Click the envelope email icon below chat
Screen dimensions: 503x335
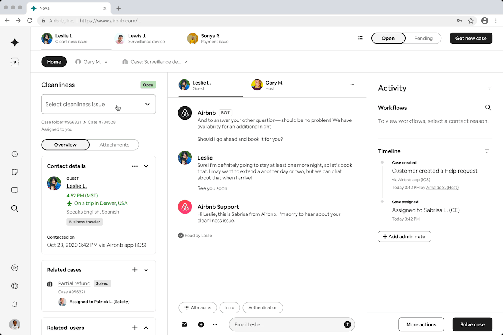184,324
